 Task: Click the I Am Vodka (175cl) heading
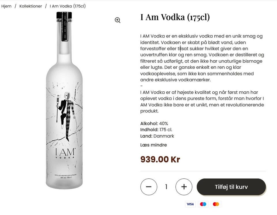175,17
